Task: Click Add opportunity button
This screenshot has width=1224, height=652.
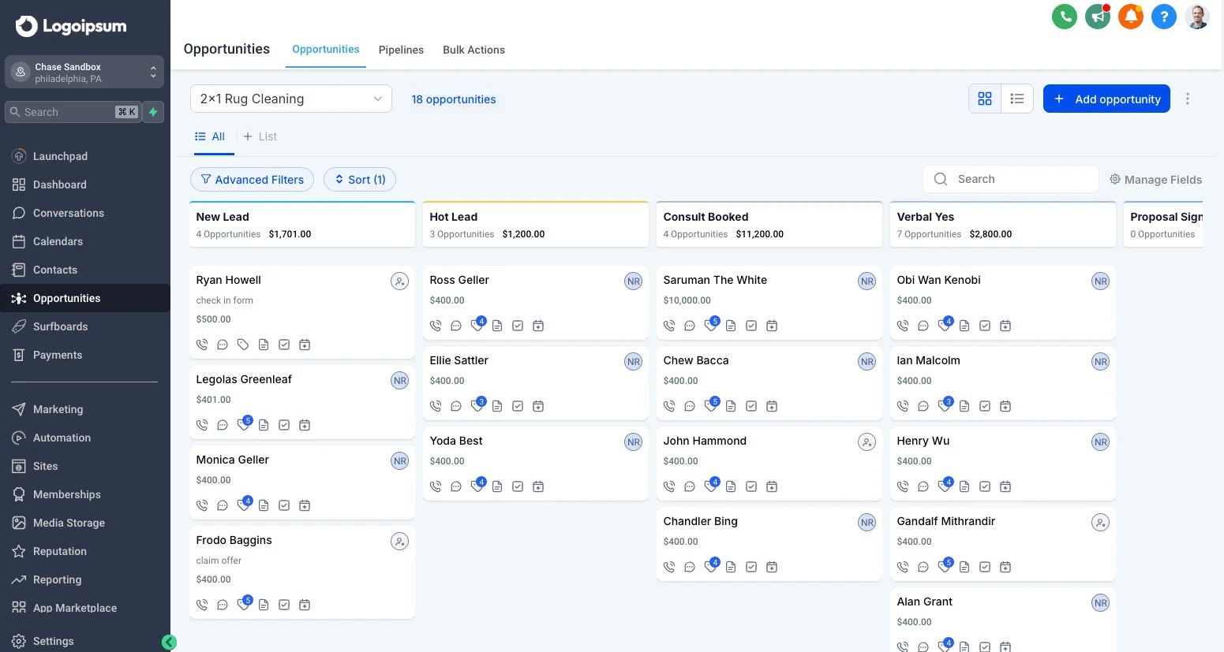Action: tap(1106, 99)
